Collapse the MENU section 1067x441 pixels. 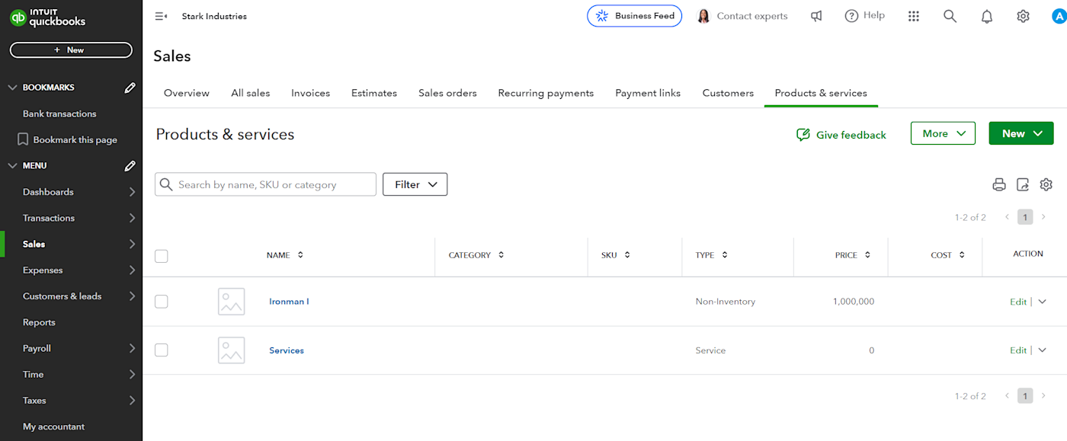coord(12,165)
